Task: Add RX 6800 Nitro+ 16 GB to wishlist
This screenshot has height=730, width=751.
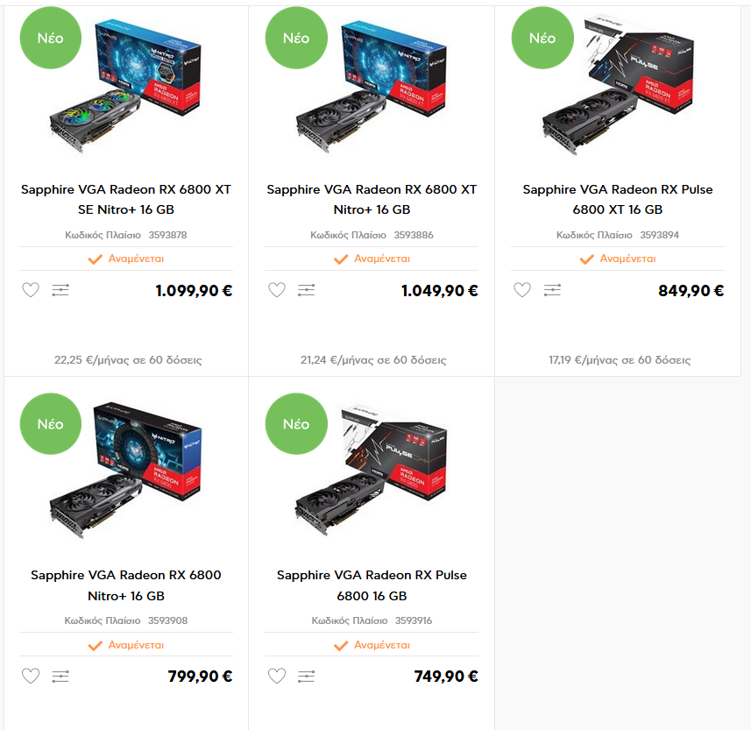Action: pyautogui.click(x=31, y=676)
